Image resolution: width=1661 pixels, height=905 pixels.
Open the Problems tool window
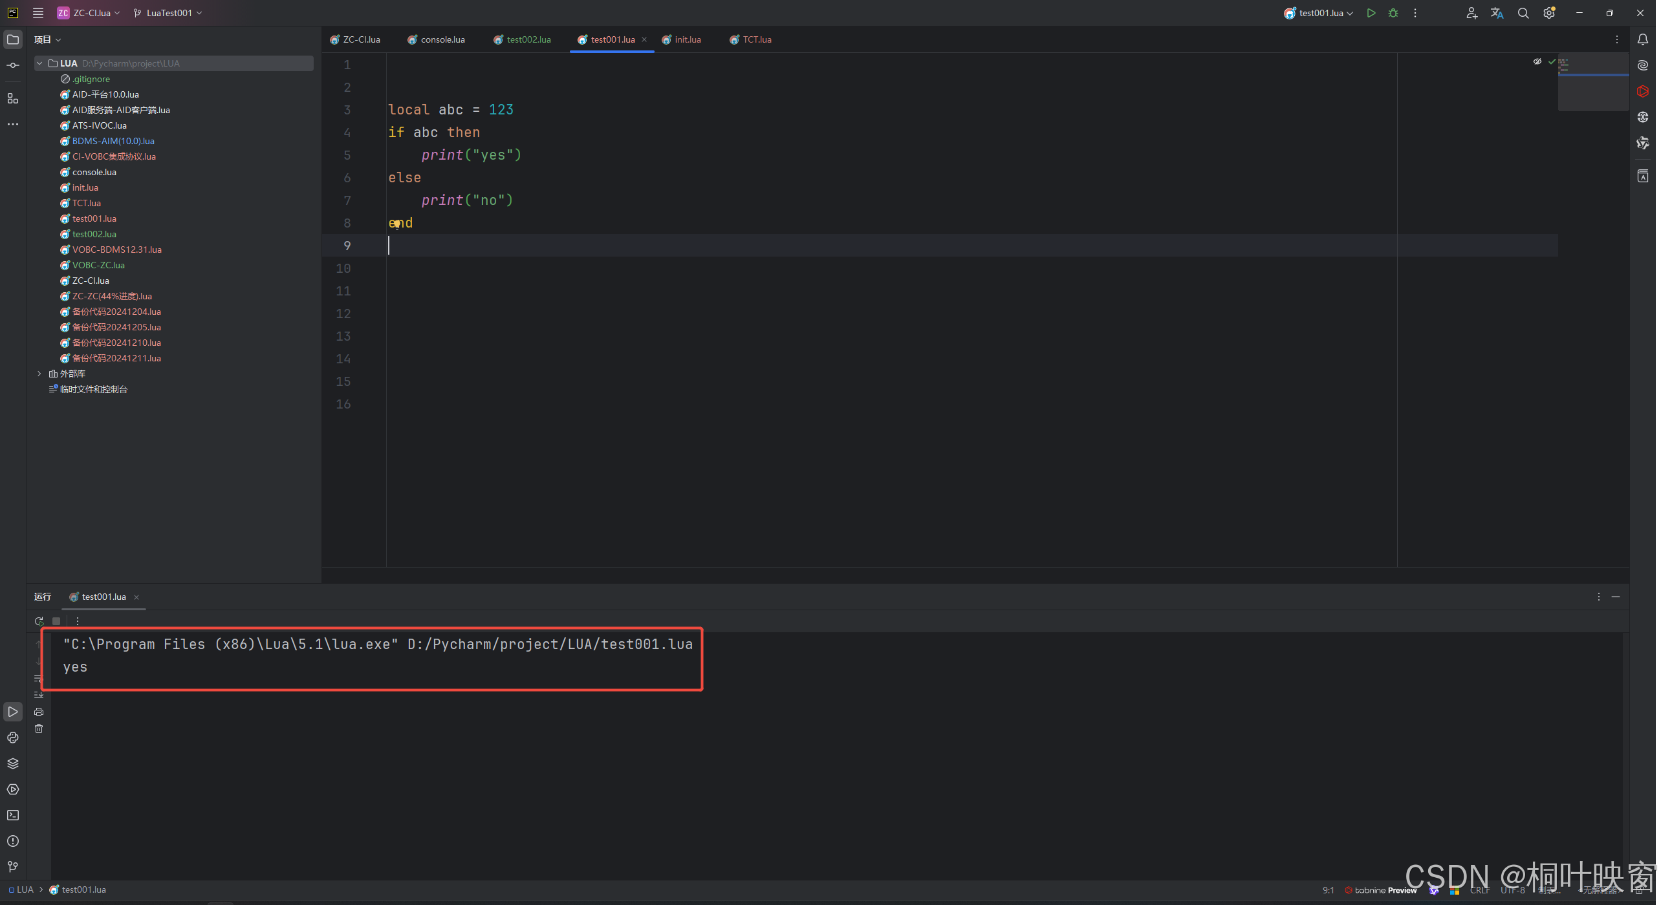click(x=13, y=841)
